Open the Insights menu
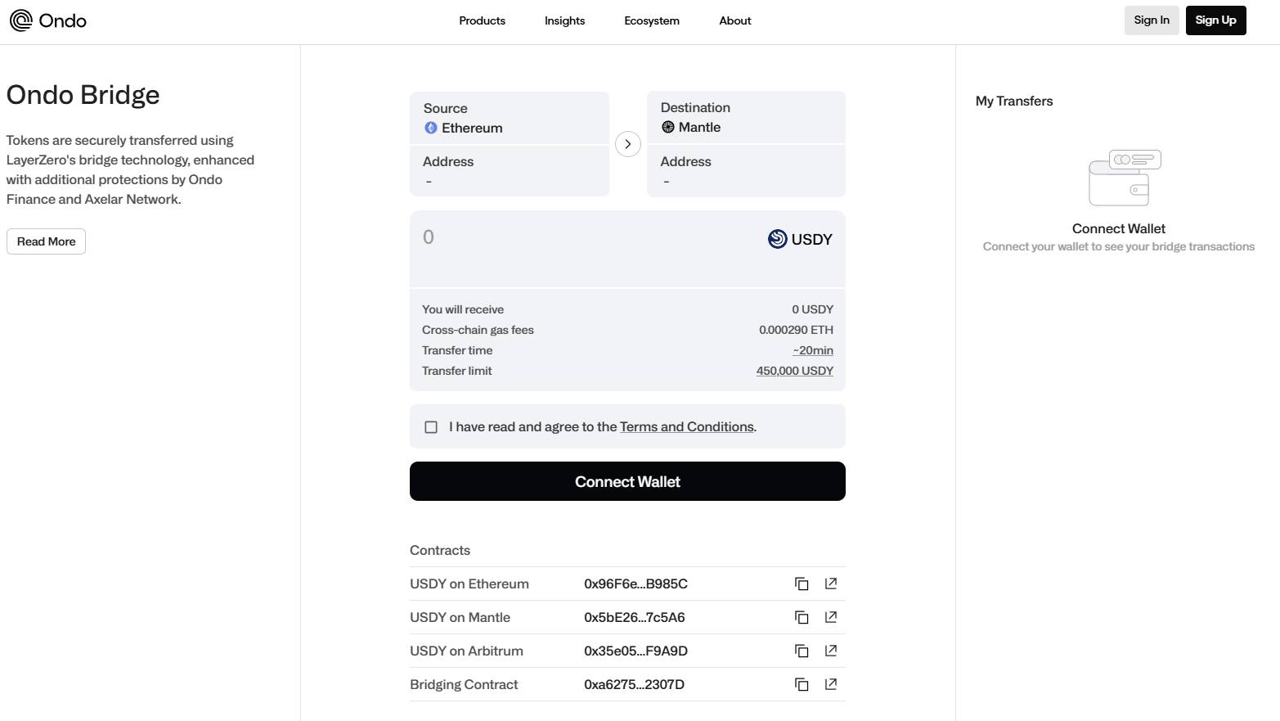Viewport: 1280px width, 721px height. pos(564,20)
